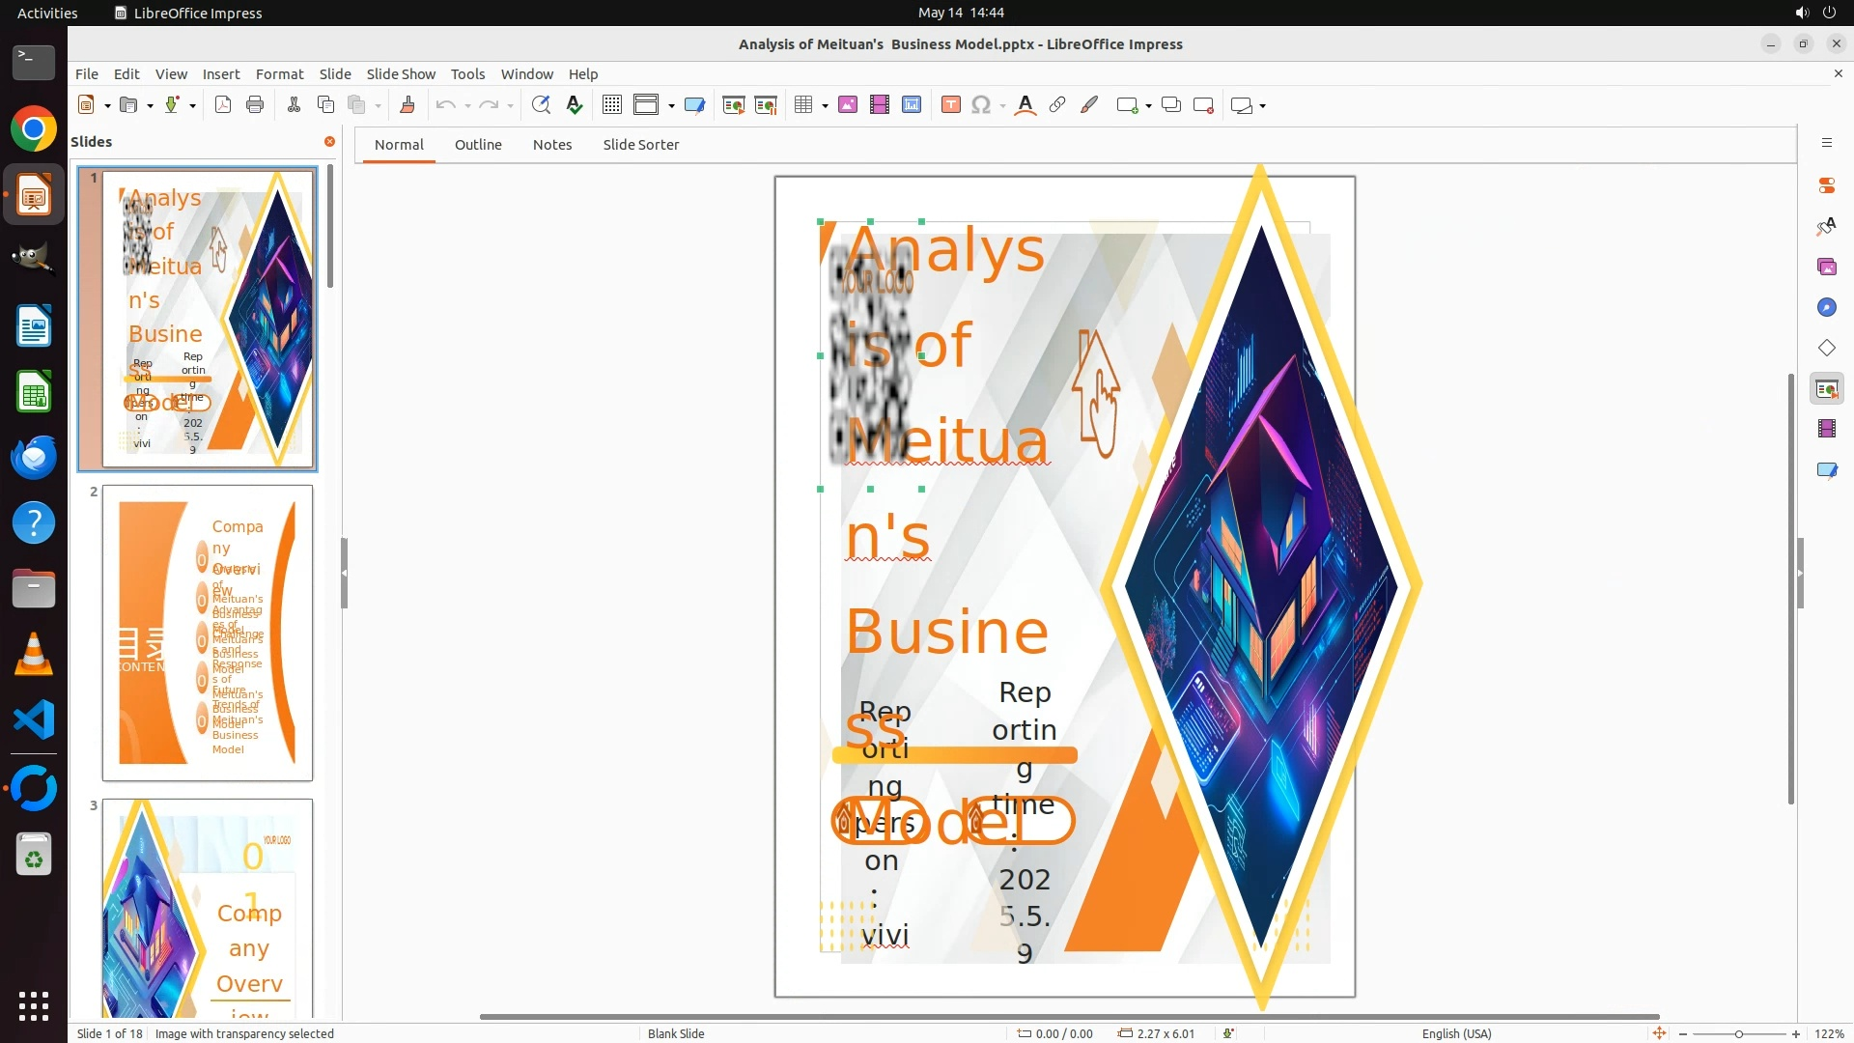Expand the Insert Table dropdown arrow
Screen dimensions: 1854x1043
(x=826, y=105)
